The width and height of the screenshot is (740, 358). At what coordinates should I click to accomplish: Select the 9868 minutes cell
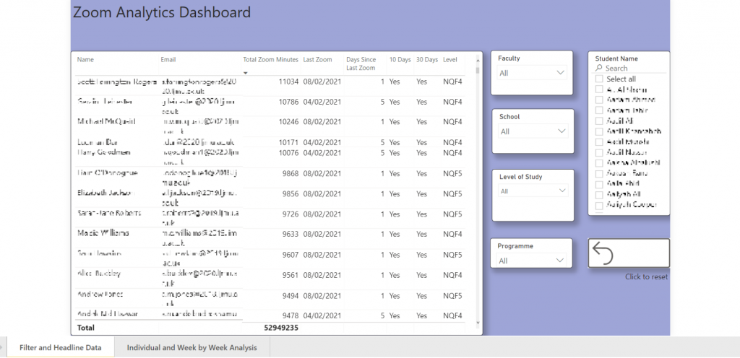[291, 173]
